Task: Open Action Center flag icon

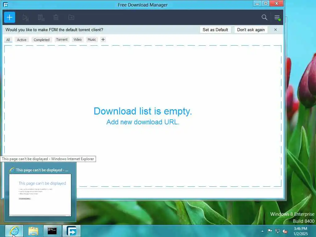Action: click(270, 231)
